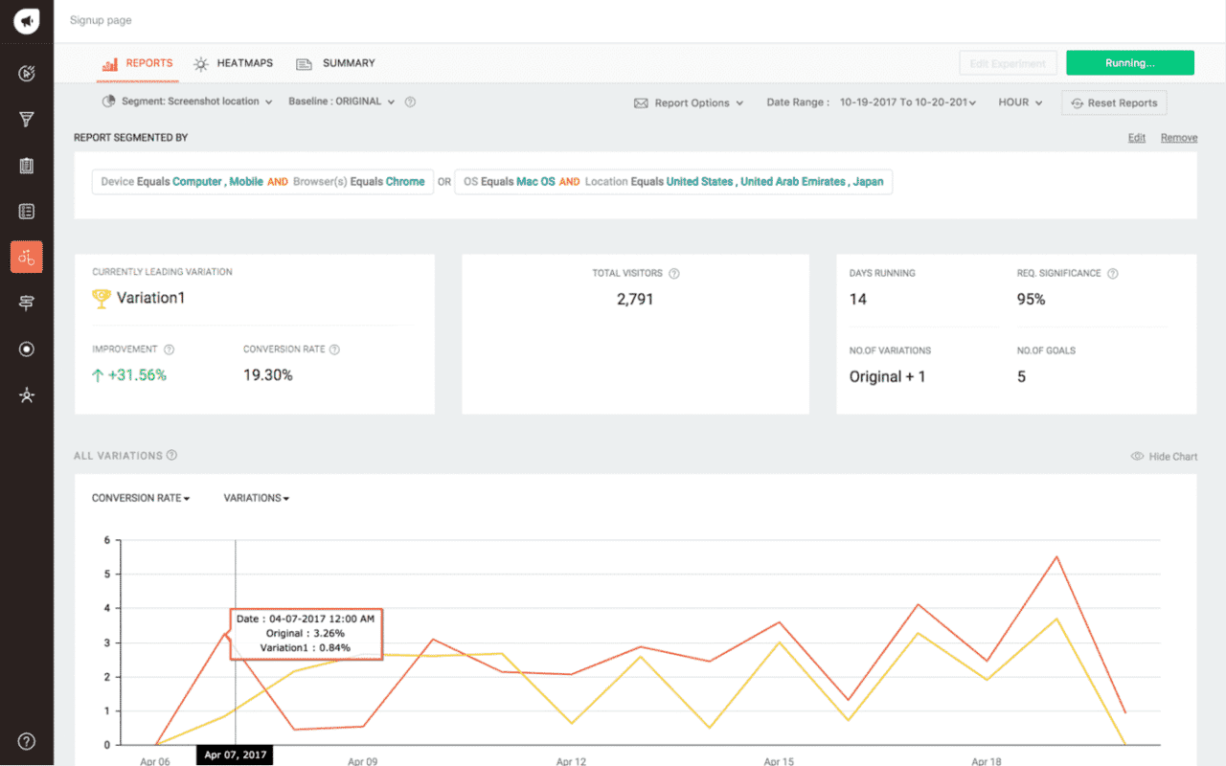The width and height of the screenshot is (1226, 766).
Task: Click help icon next to Total Visitors
Action: (x=674, y=274)
